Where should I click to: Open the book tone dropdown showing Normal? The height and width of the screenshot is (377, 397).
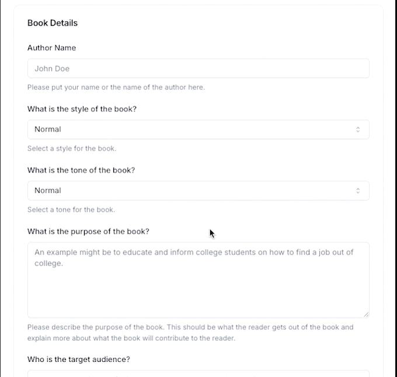198,191
